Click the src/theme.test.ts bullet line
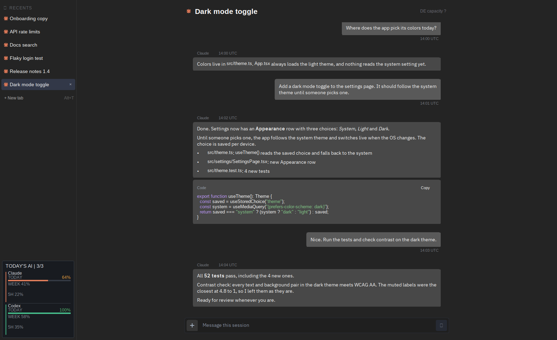 [x=238, y=171]
